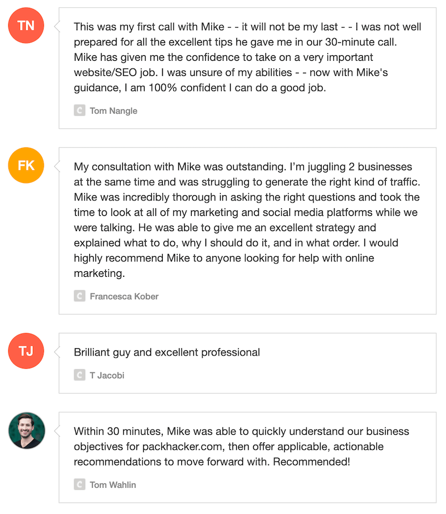
Task: Click the Clarity icon beside Tom Nangle
Action: pos(79,111)
